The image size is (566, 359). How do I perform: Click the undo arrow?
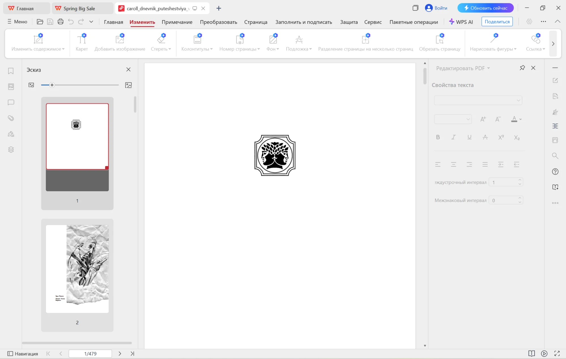[x=71, y=22]
